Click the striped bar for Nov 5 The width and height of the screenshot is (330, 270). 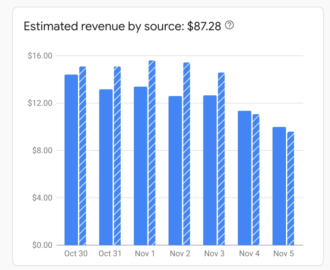click(291, 188)
